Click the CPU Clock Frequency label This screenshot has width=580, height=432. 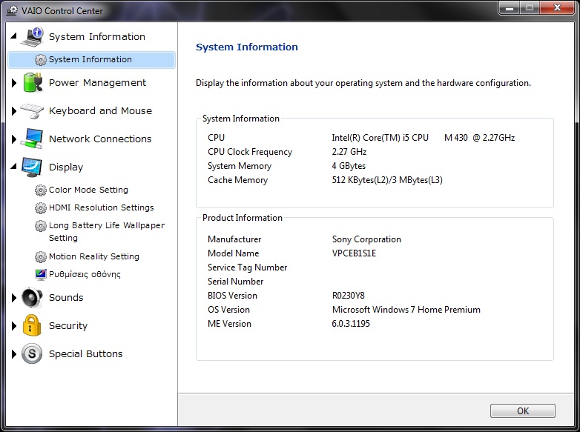click(x=250, y=152)
